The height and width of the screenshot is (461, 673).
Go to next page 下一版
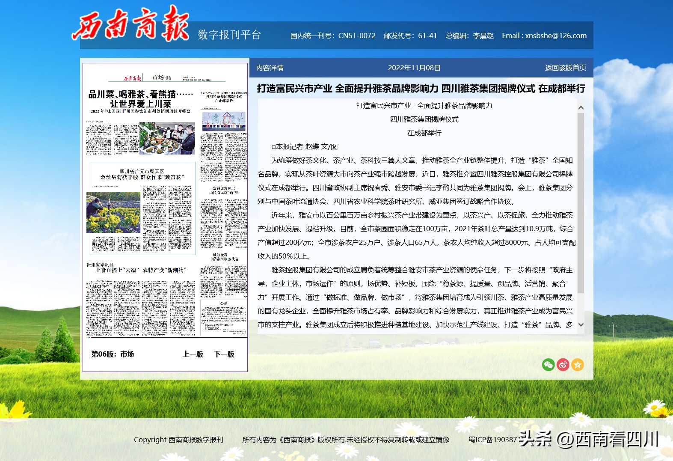pyautogui.click(x=224, y=354)
